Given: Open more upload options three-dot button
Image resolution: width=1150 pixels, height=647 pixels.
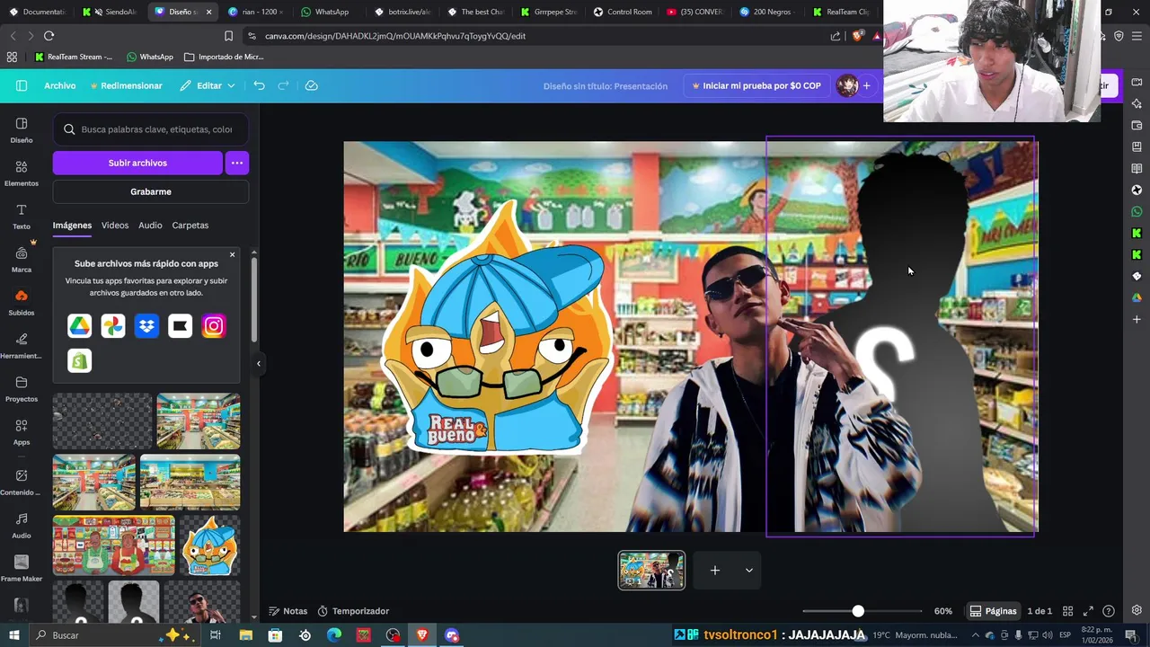Looking at the screenshot, I should click(x=236, y=163).
